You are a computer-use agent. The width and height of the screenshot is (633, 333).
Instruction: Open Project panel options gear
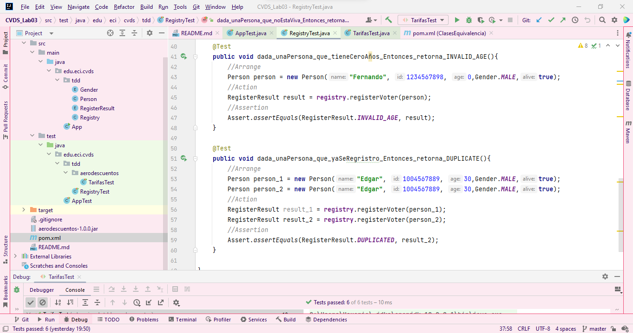pyautogui.click(x=150, y=33)
